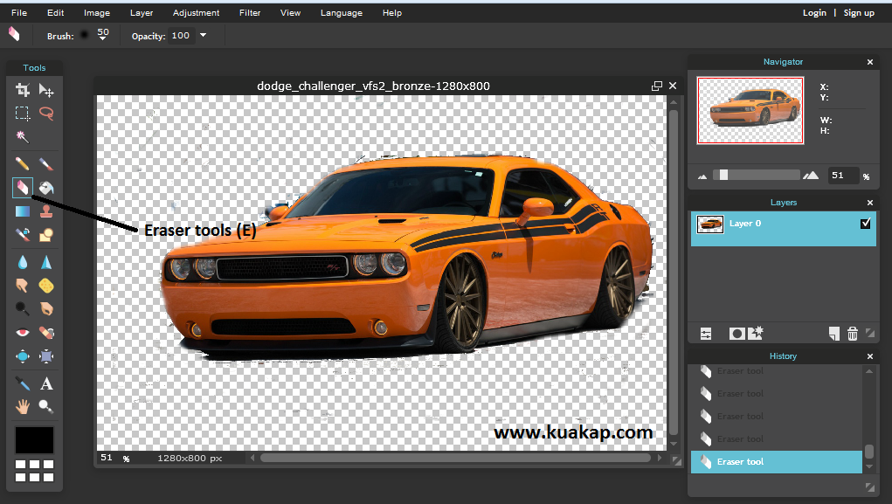Image resolution: width=892 pixels, height=504 pixels.
Task: Open the Adjustment menu
Action: coord(197,12)
